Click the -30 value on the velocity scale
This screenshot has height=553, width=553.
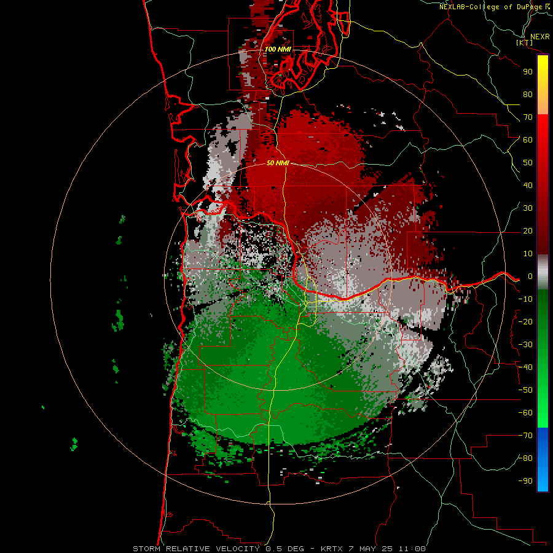pyautogui.click(x=525, y=345)
